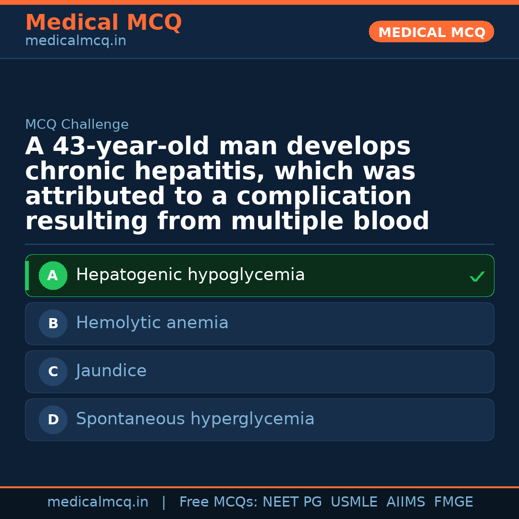Click AIIMS in the footer
This screenshot has width=519, height=519.
click(x=406, y=502)
